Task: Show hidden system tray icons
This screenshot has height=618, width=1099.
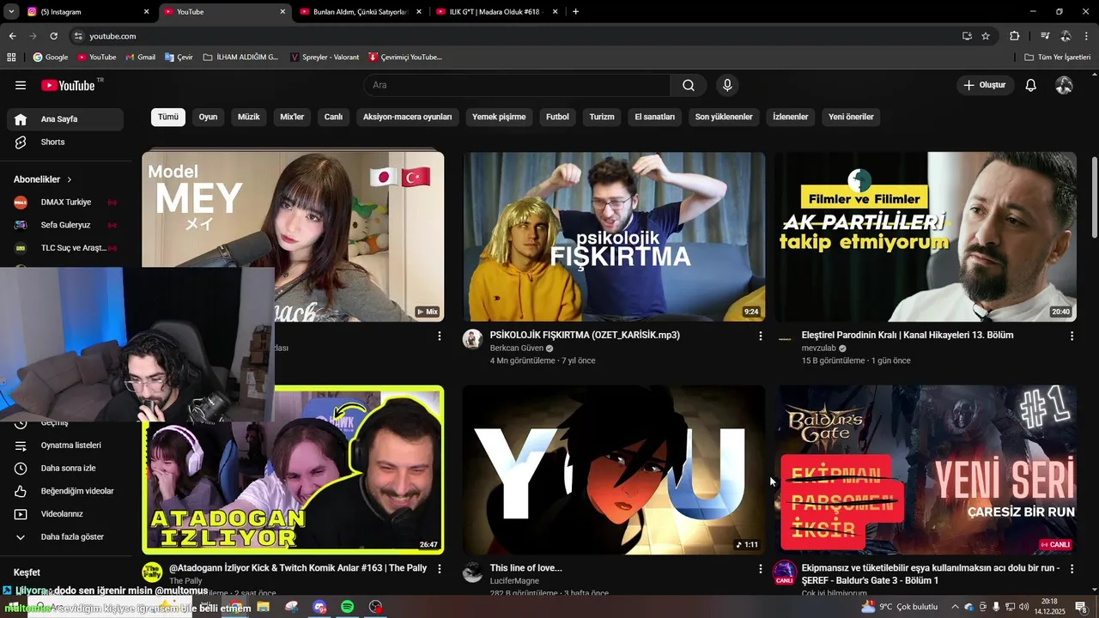Action: [955, 607]
